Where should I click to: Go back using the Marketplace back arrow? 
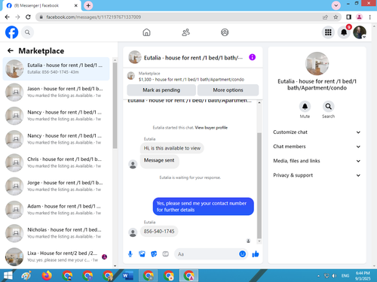point(11,50)
